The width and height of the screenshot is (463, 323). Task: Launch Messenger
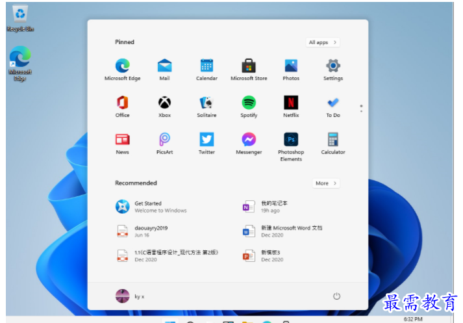tap(249, 144)
